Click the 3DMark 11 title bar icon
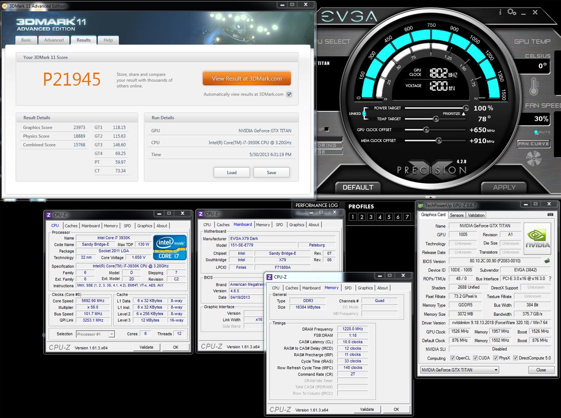Screen dimensions: 561x418 (5, 6)
